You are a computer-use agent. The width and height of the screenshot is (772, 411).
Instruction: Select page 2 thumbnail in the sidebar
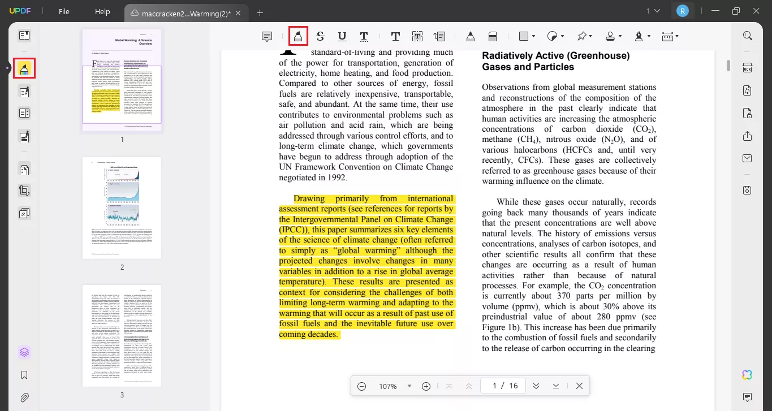click(x=122, y=207)
